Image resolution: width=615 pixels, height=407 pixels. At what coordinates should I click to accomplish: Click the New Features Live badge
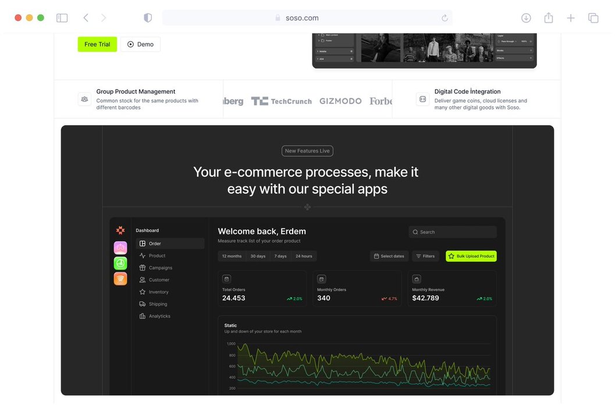coord(307,151)
